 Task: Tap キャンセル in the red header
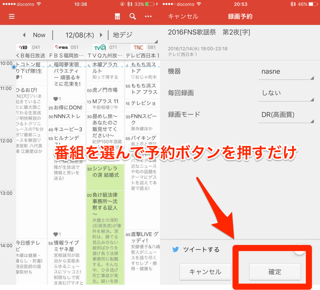pos(183,16)
